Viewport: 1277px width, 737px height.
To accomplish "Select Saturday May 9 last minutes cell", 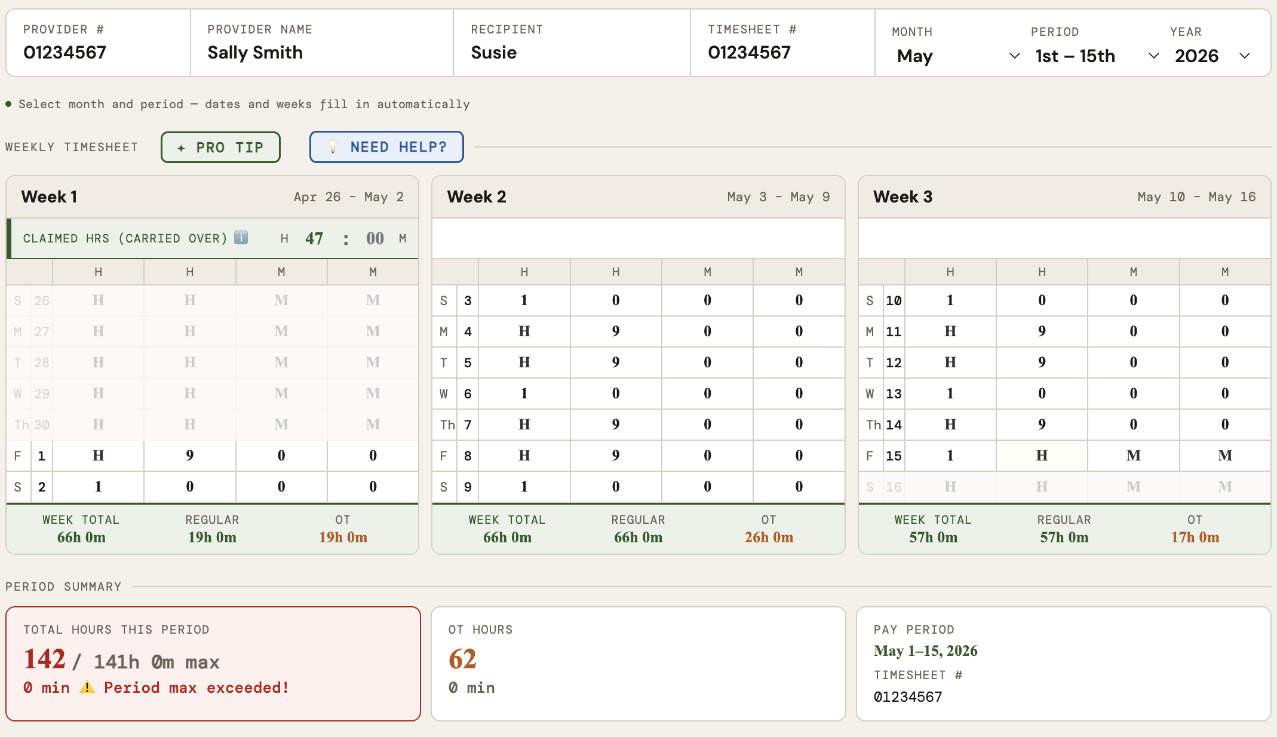I will click(799, 487).
